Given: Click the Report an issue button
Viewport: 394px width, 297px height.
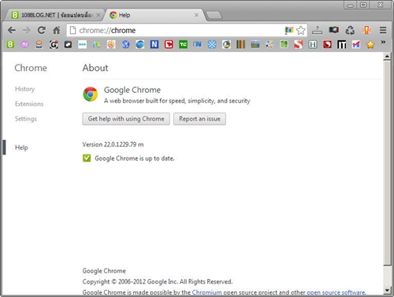Looking at the screenshot, I should coord(199,119).
